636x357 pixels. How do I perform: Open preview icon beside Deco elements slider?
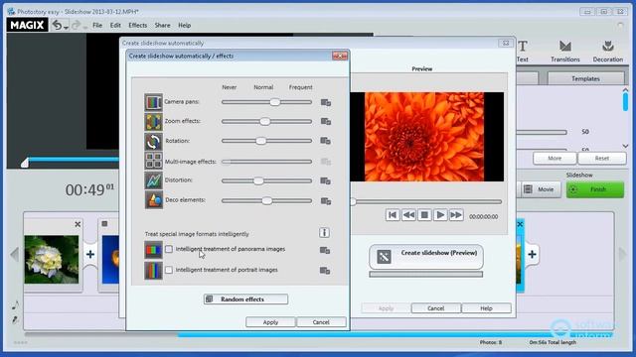pyautogui.click(x=326, y=200)
